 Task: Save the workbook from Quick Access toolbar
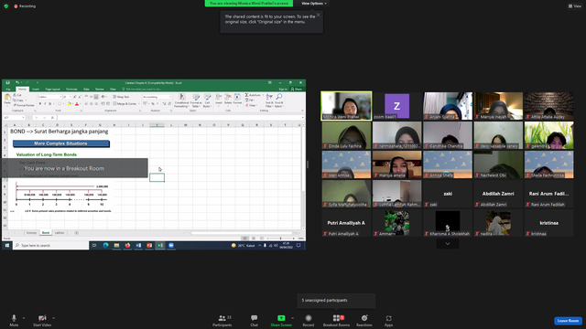point(7,82)
